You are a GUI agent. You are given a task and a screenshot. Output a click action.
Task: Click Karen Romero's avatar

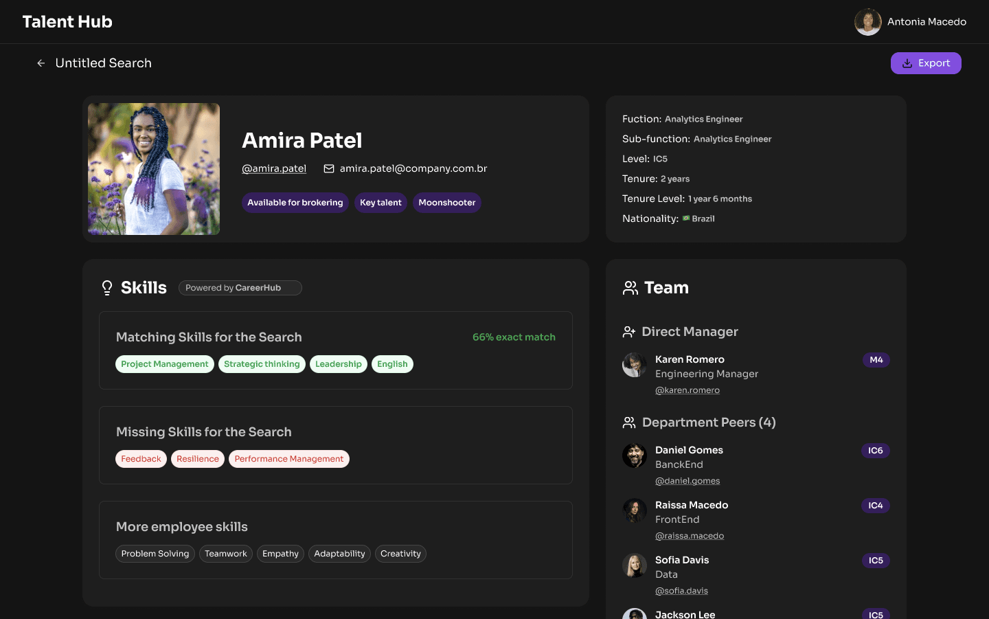tap(635, 365)
